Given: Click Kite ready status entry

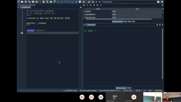Looking at the screenshot, I should click(89, 91).
